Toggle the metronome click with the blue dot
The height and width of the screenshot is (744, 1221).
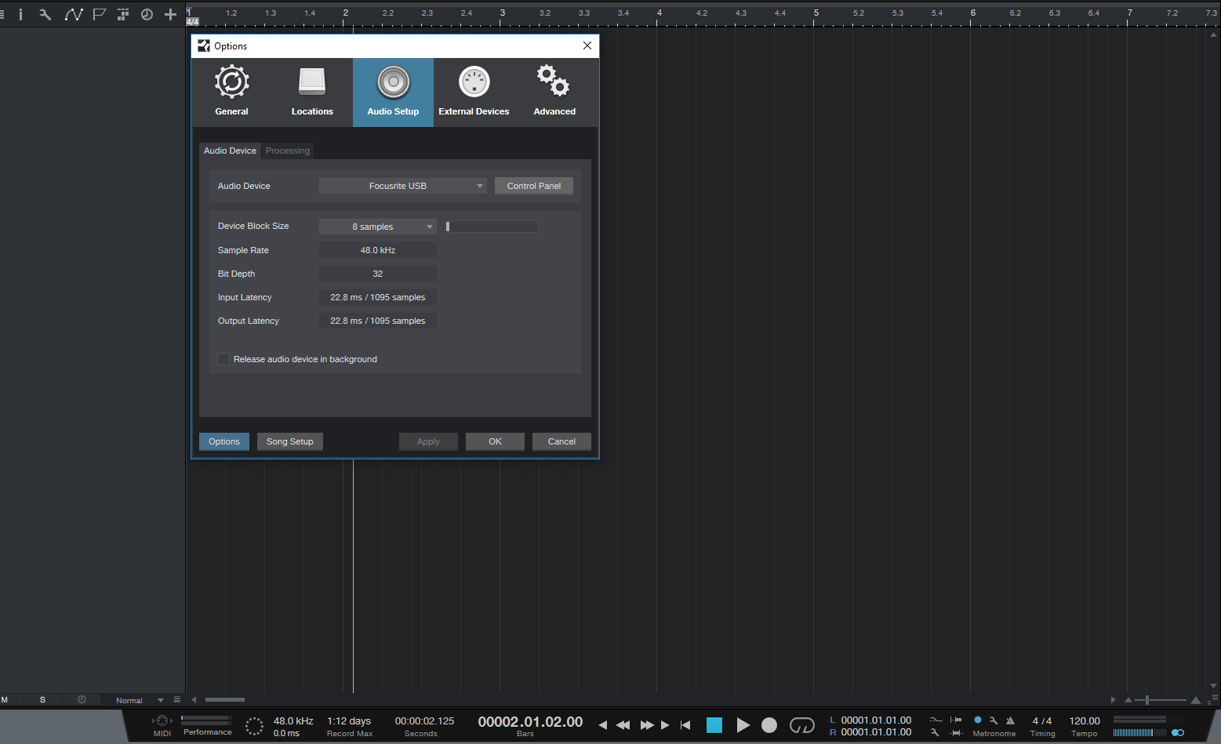(x=978, y=720)
